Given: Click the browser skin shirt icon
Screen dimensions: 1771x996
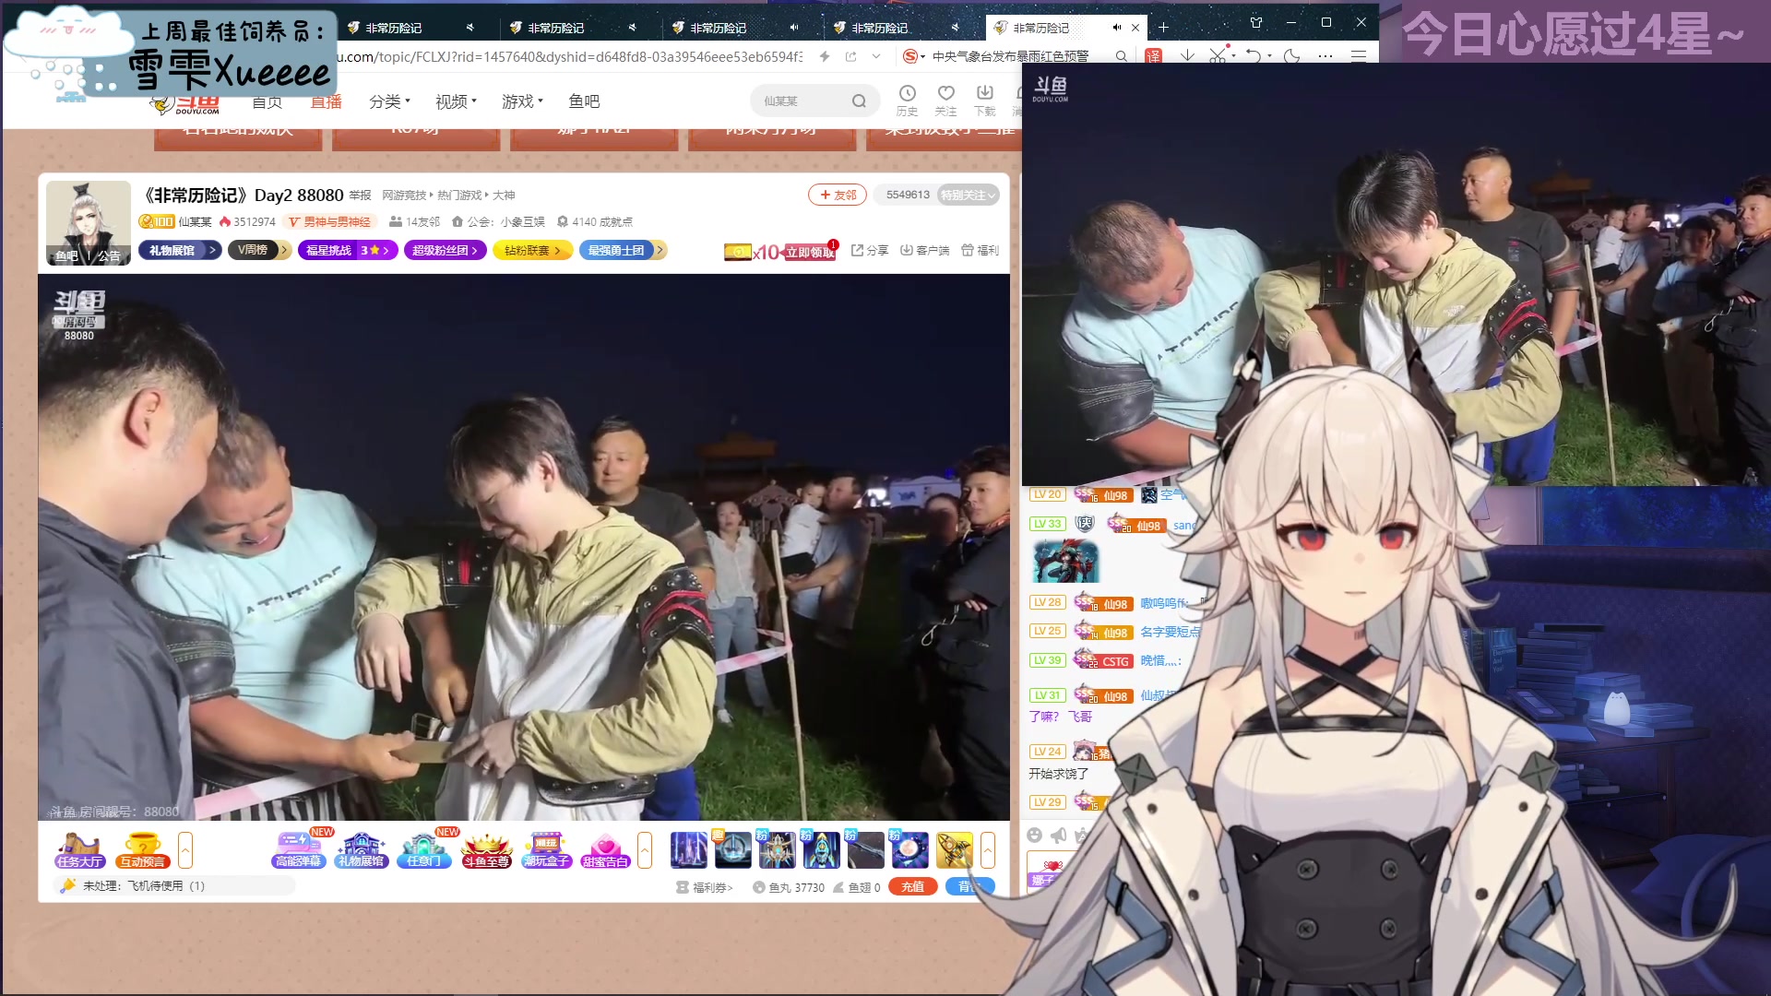Looking at the screenshot, I should pos(1255,23).
